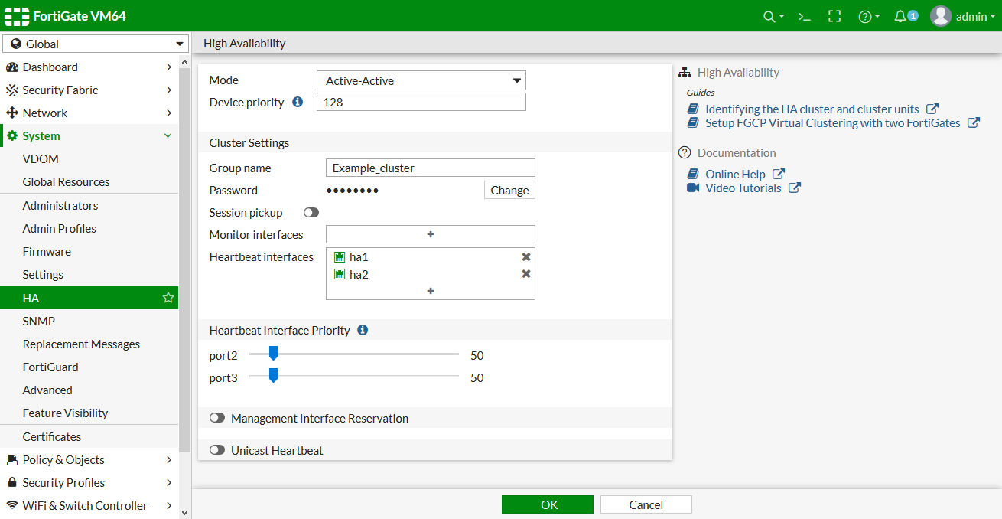Open the Online Help link
Image resolution: width=1002 pixels, height=519 pixels.
pos(735,174)
